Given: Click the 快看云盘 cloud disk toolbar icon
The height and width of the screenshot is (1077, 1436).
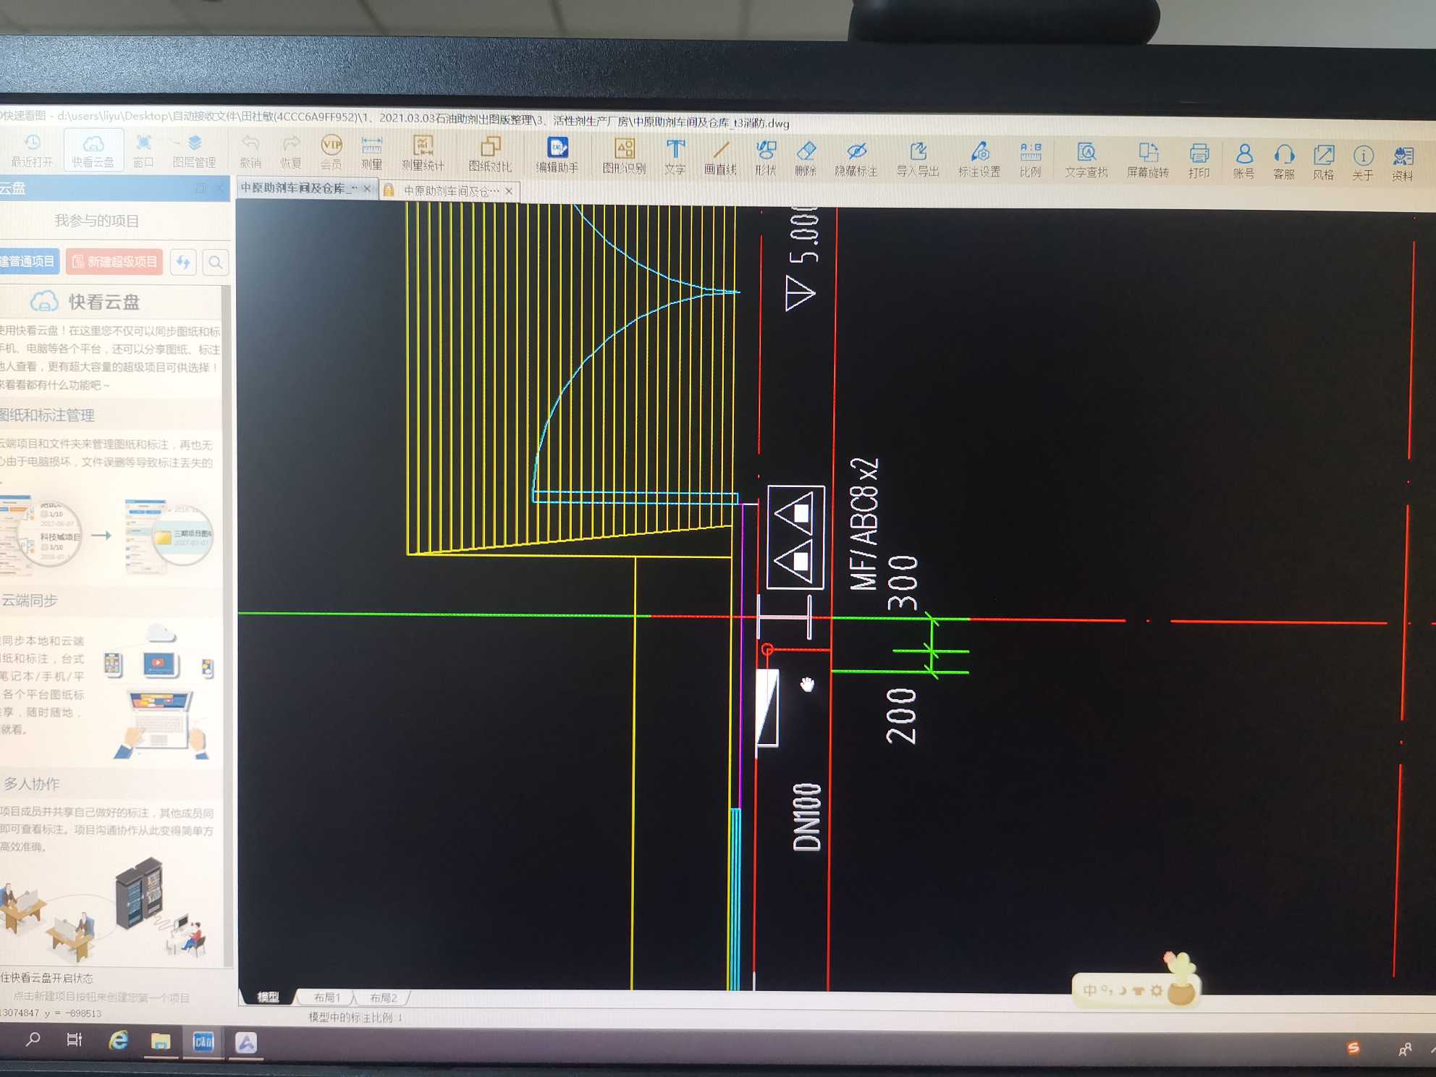Looking at the screenshot, I should tap(93, 150).
